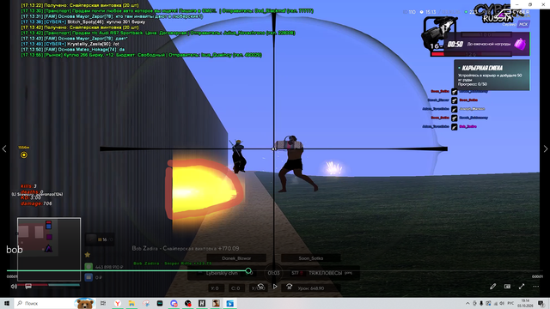Click the microphone icon in system tray
Image resolution: width=550 pixels, height=309 pixels.
[x=481, y=303]
